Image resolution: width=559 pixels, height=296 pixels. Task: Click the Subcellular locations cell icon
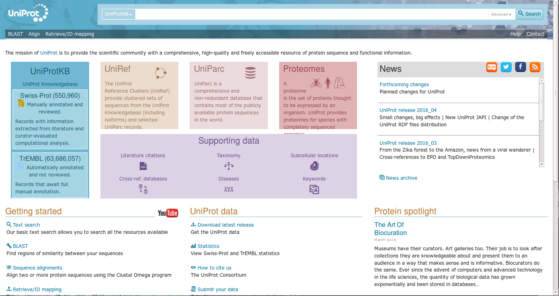[314, 166]
